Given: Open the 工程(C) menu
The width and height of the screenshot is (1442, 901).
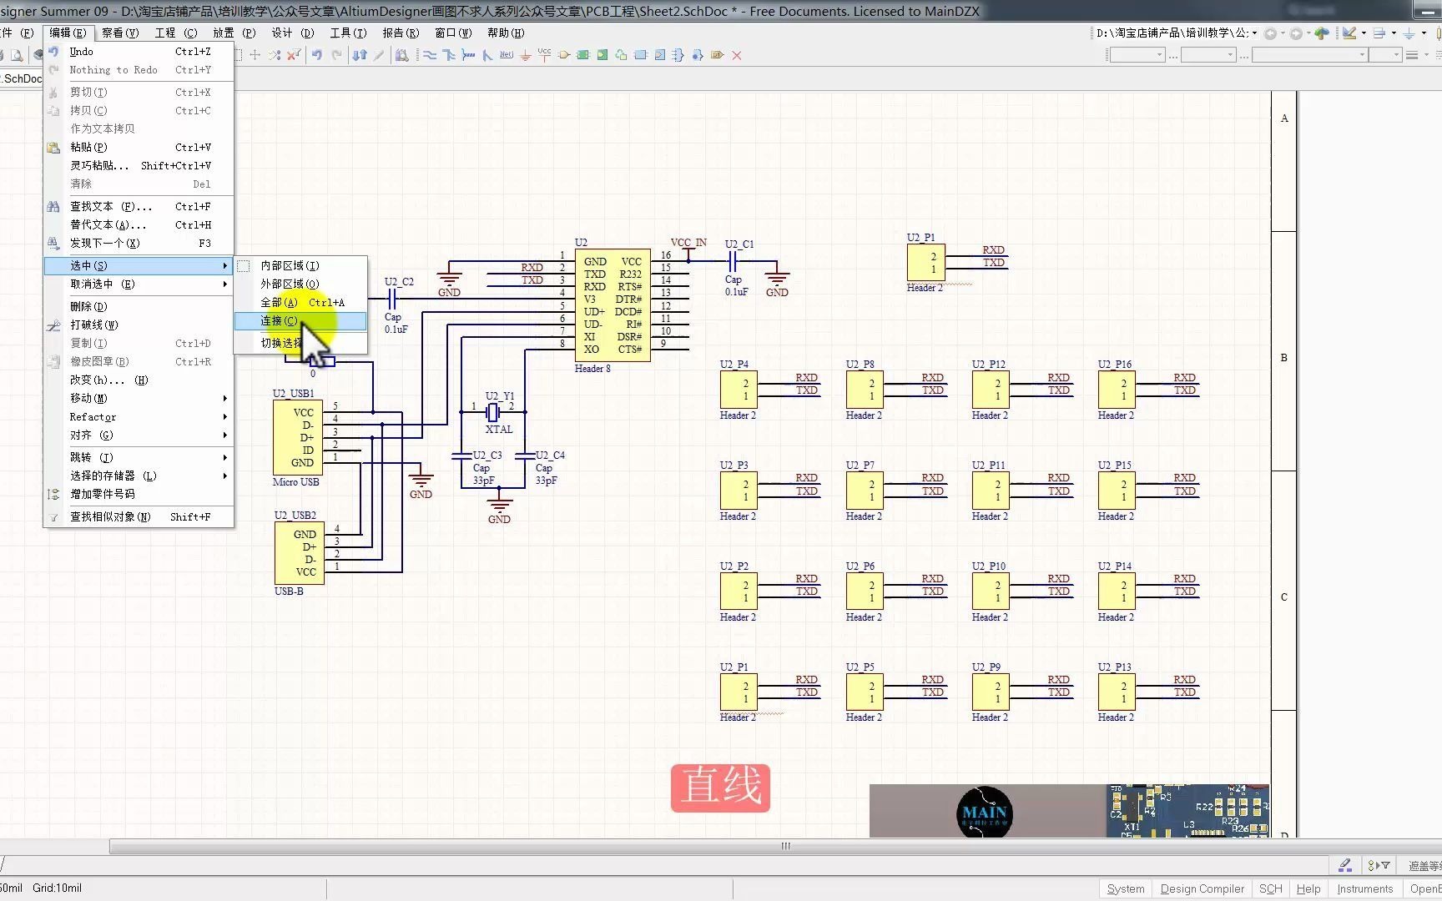Looking at the screenshot, I should pyautogui.click(x=176, y=33).
